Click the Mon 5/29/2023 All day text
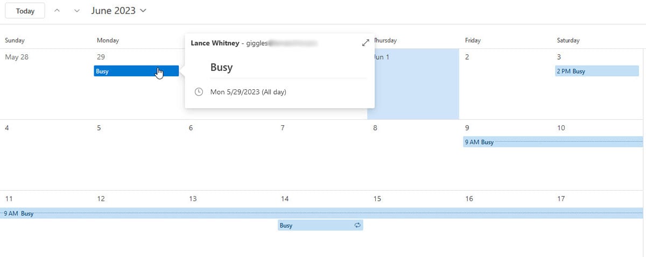646x257 pixels. coord(248,92)
